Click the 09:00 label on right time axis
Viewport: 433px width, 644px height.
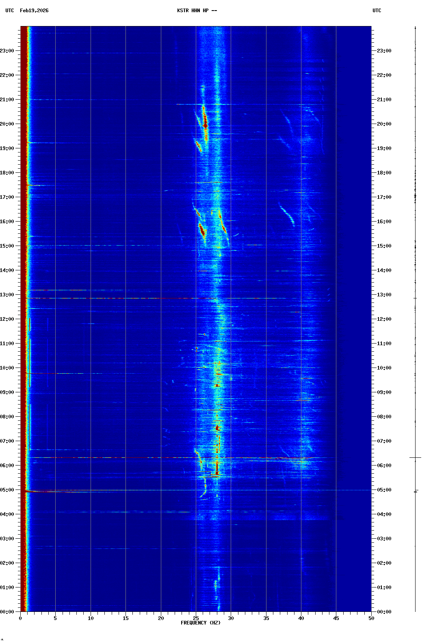click(x=384, y=392)
